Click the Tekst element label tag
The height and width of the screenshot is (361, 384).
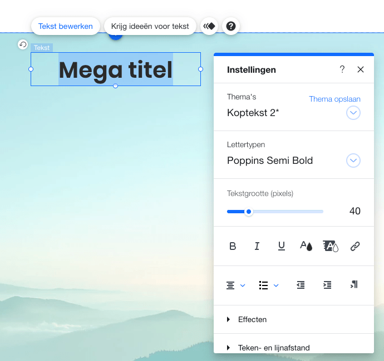point(42,48)
